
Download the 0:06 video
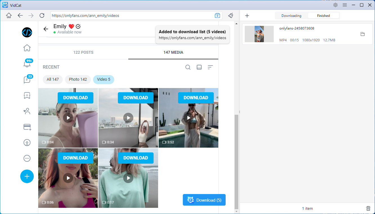coord(75,158)
